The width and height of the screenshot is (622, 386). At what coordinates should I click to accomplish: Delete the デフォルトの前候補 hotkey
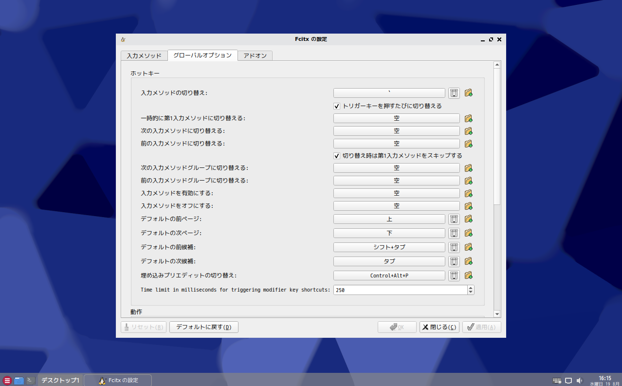454,247
